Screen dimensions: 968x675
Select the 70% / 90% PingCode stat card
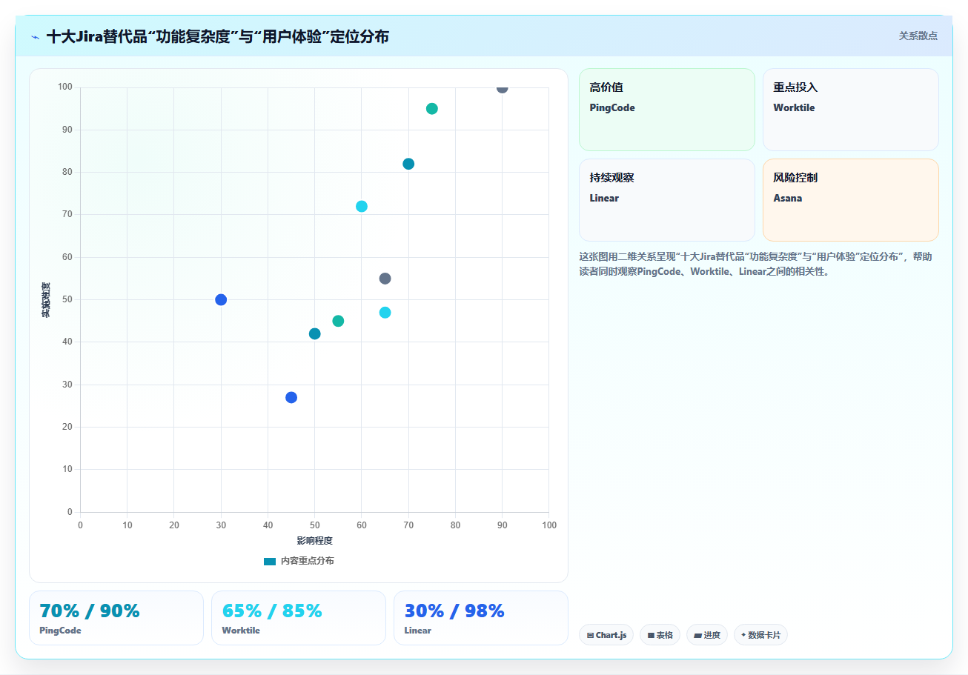116,618
